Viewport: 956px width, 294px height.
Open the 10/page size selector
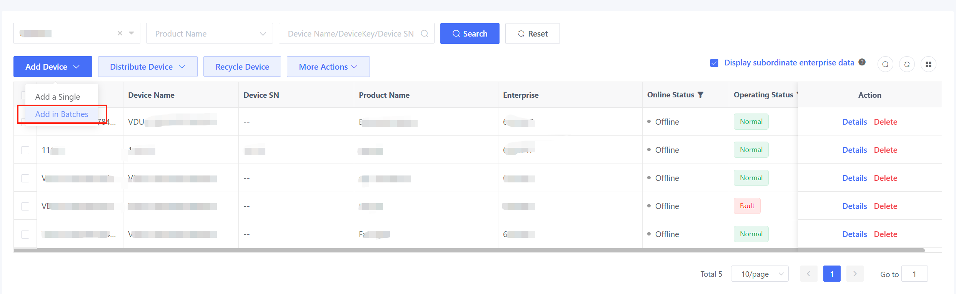click(759, 274)
